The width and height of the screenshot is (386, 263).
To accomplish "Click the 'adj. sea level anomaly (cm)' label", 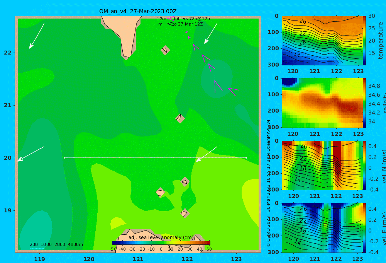I will coord(161,237).
